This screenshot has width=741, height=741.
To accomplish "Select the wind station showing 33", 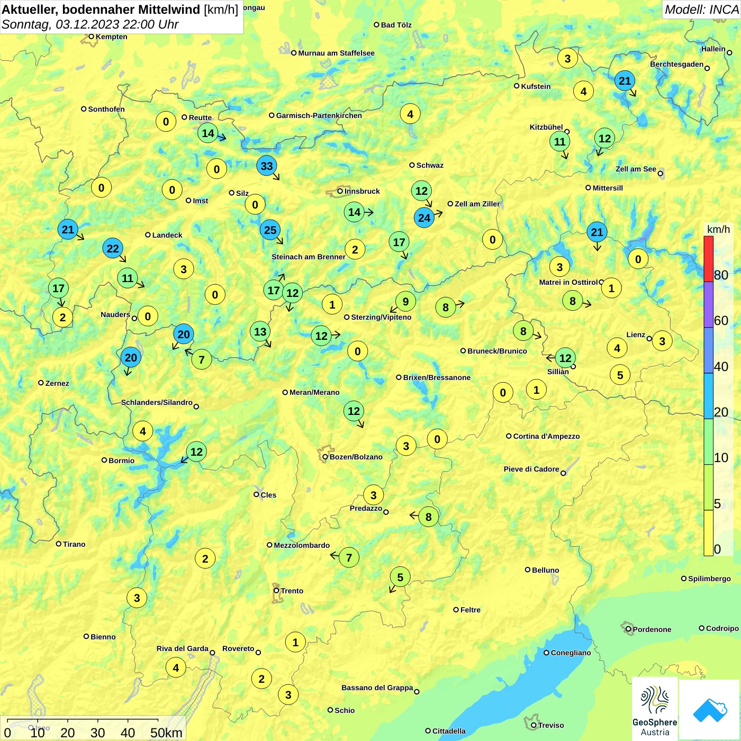I will (267, 166).
